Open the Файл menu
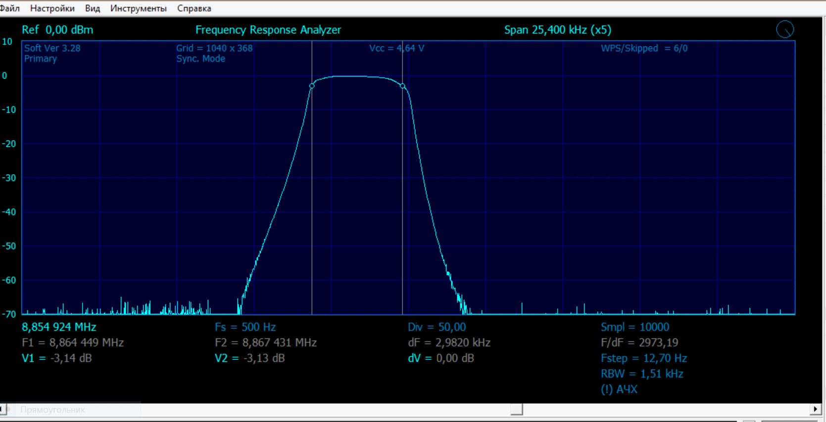This screenshot has width=826, height=422. click(x=9, y=8)
